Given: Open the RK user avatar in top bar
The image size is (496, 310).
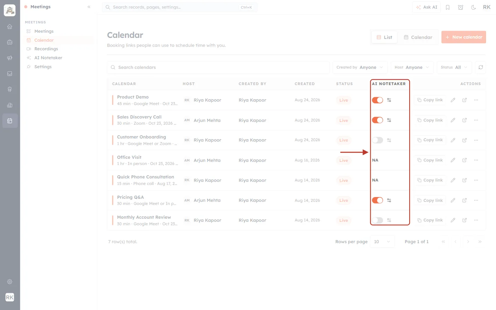Looking at the screenshot, I should tap(487, 7).
